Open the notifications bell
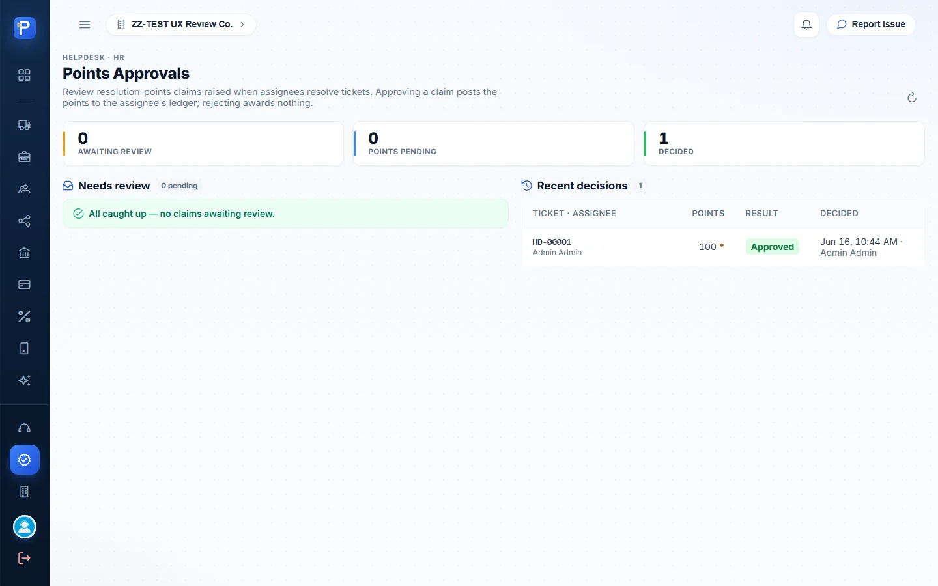 806,25
